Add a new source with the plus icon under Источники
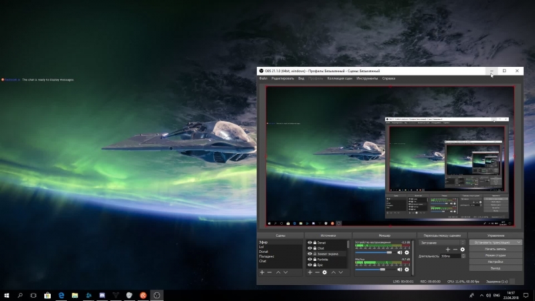Image resolution: width=535 pixels, height=301 pixels. (310, 272)
